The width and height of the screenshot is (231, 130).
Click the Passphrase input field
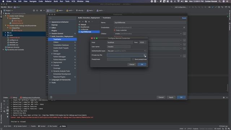119,59
